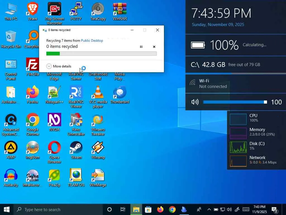Select VLC media player icon

click(x=98, y=97)
